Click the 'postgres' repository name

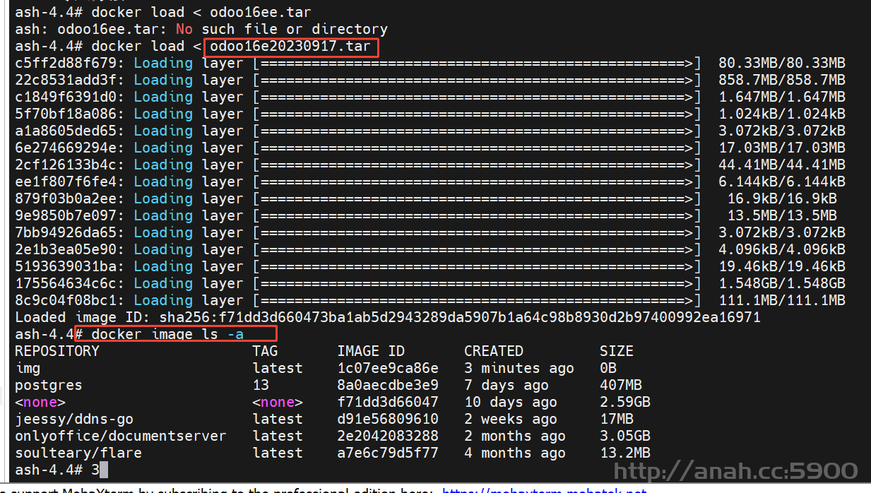pyautogui.click(x=49, y=386)
